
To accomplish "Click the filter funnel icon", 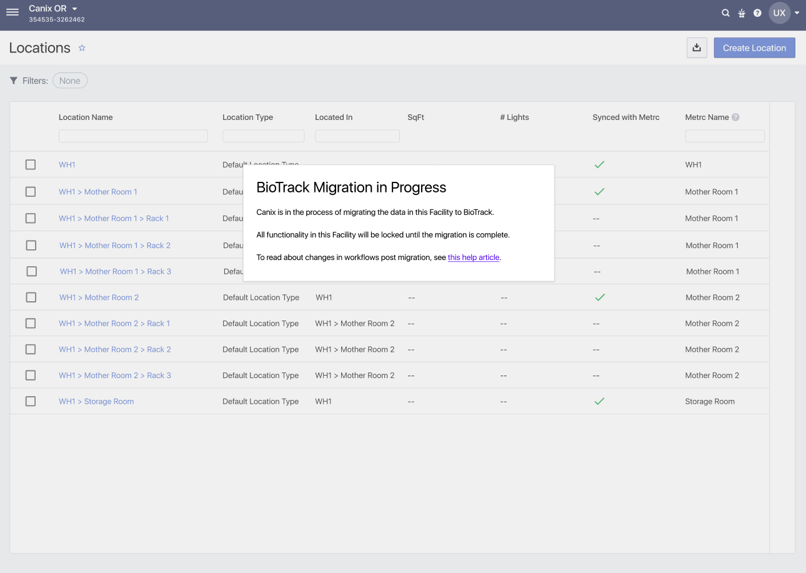I will [x=14, y=81].
